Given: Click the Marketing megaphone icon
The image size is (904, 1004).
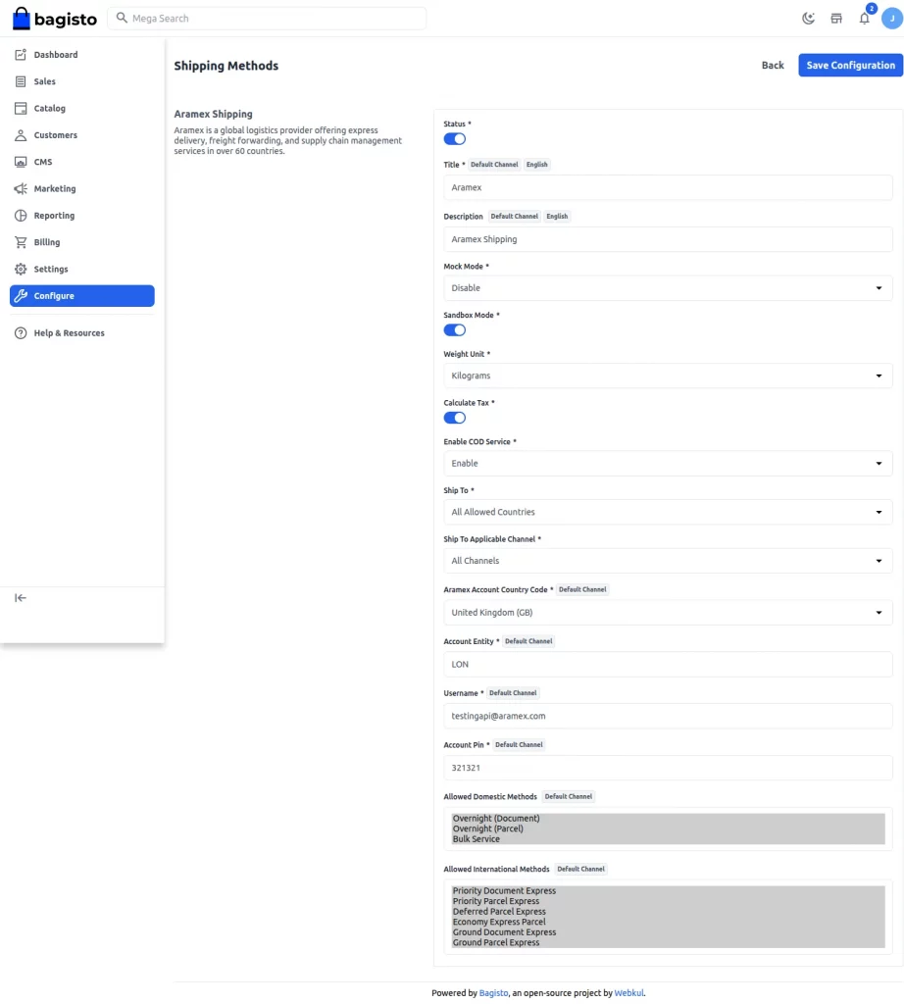Looking at the screenshot, I should coord(21,189).
